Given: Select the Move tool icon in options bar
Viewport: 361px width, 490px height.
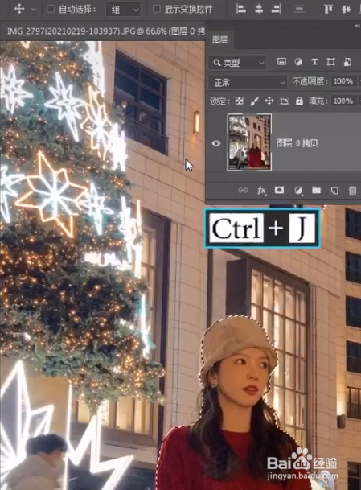Looking at the screenshot, I should pos(19,9).
